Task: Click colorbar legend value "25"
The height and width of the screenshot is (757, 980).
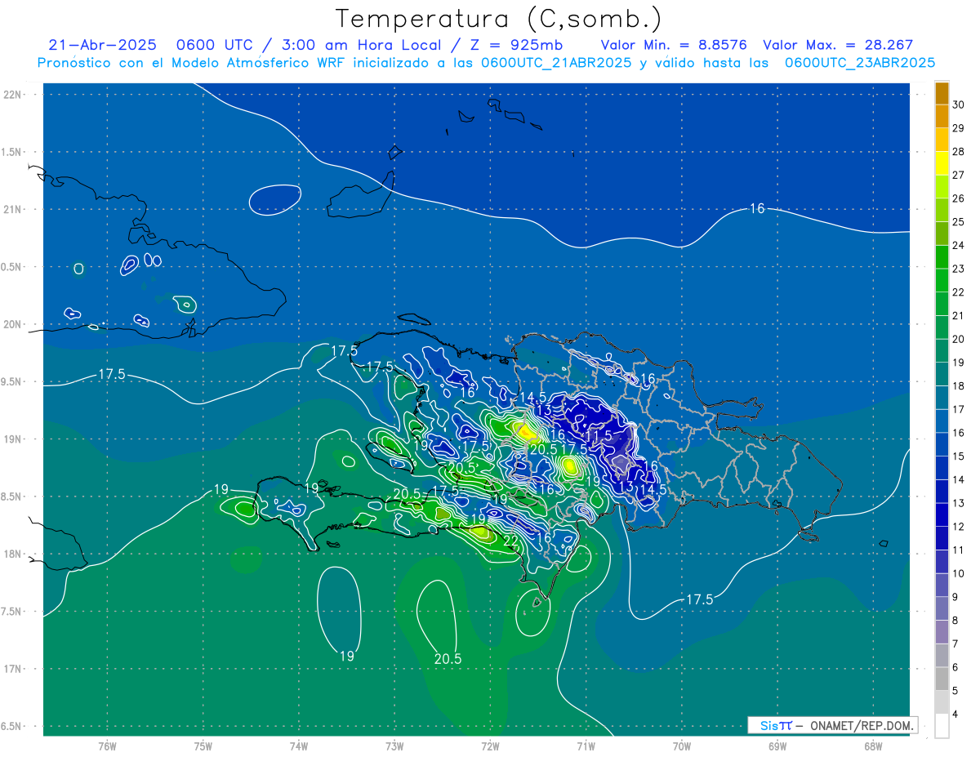Action: tap(958, 221)
